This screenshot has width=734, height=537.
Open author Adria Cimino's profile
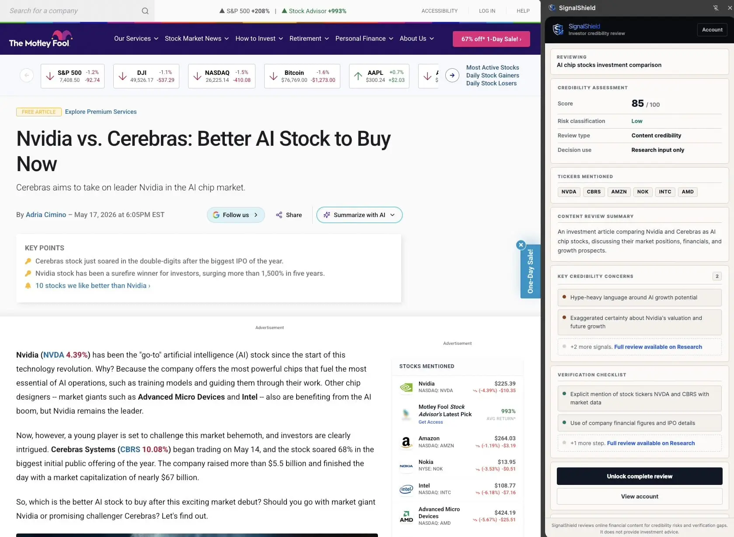pos(46,214)
